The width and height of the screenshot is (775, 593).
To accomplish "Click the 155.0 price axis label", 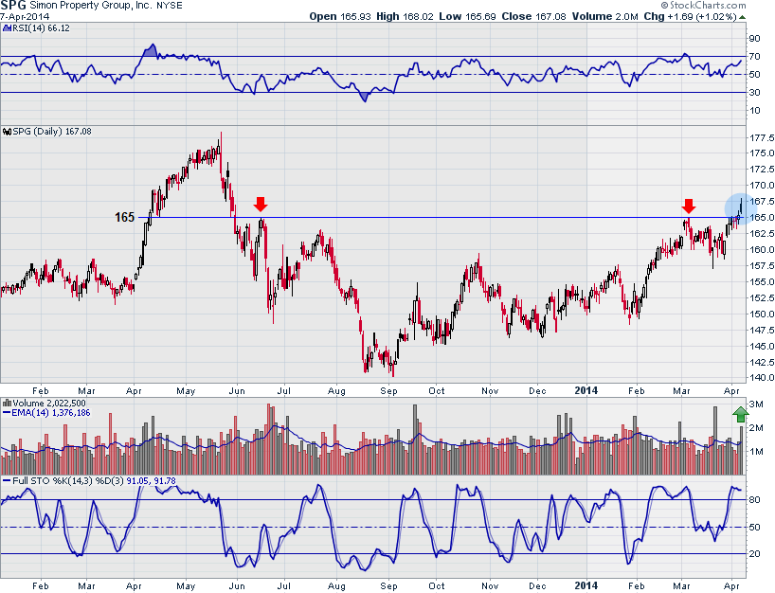I will [762, 281].
